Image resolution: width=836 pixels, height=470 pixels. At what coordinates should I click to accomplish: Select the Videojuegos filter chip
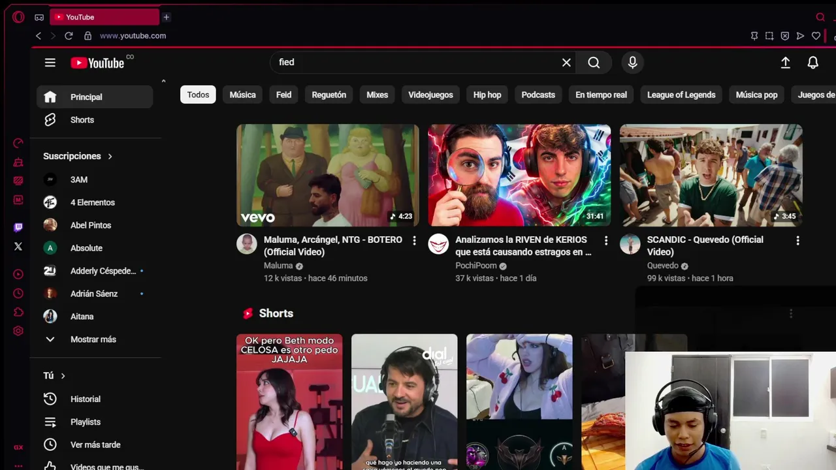430,95
